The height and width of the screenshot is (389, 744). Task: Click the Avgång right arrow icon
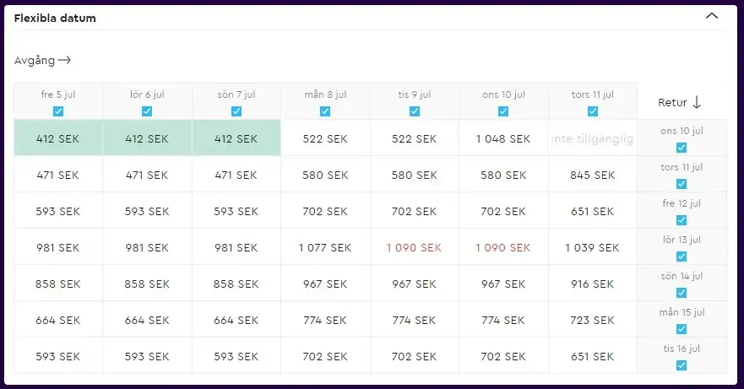pos(64,61)
